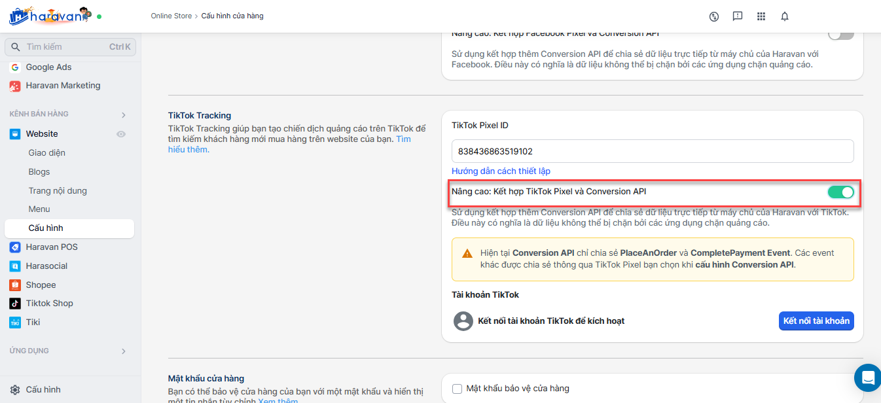This screenshot has width=881, height=403.
Task: Click the Tìm kiếm search field
Action: 69,47
